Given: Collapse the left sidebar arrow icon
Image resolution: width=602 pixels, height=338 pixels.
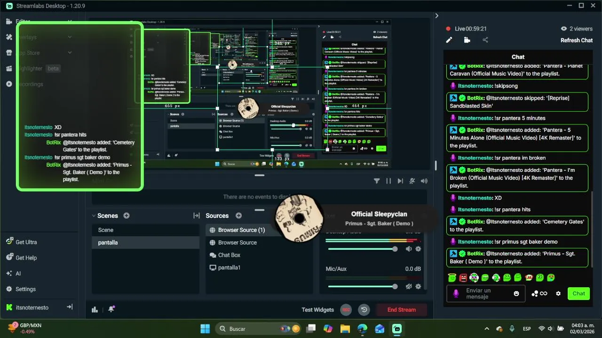Looking at the screenshot, I should coord(70,307).
